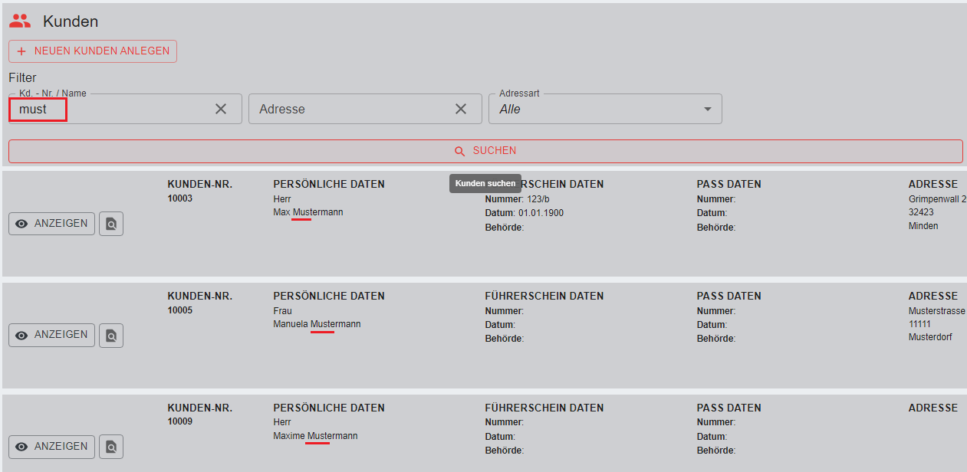Click the Kunden people icon in header
The width and height of the screenshot is (967, 472).
pyautogui.click(x=20, y=21)
